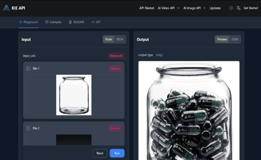This screenshot has width=261, height=160.
Task: Click the File 2 image icon
Action: [x=28, y=128]
